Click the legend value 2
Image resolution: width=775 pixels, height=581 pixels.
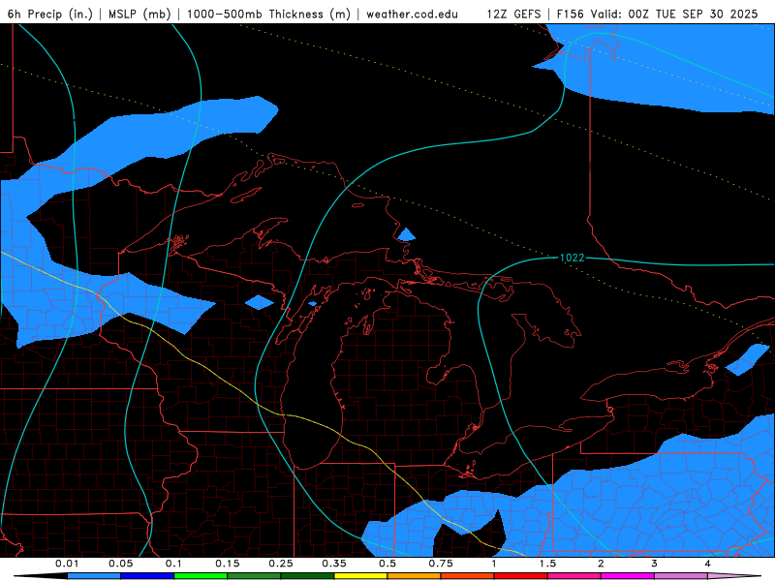click(601, 564)
